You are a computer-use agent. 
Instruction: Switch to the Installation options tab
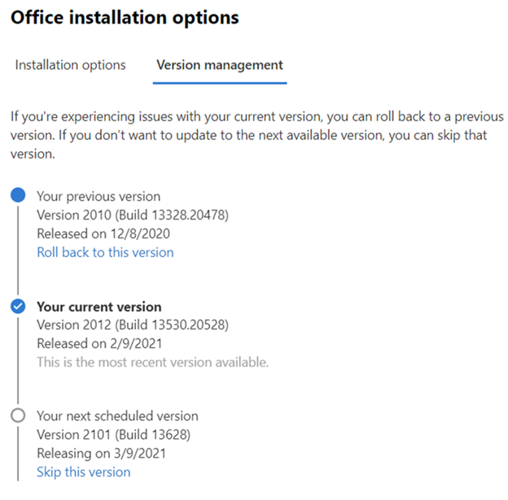point(70,65)
